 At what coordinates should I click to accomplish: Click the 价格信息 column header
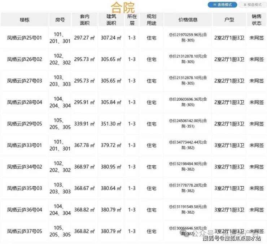click(188, 20)
